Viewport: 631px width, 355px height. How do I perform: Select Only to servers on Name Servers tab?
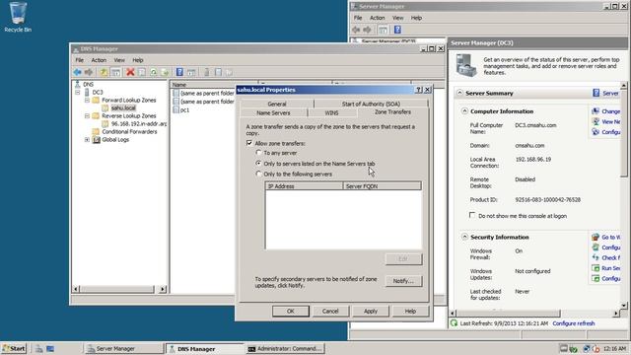[258, 164]
